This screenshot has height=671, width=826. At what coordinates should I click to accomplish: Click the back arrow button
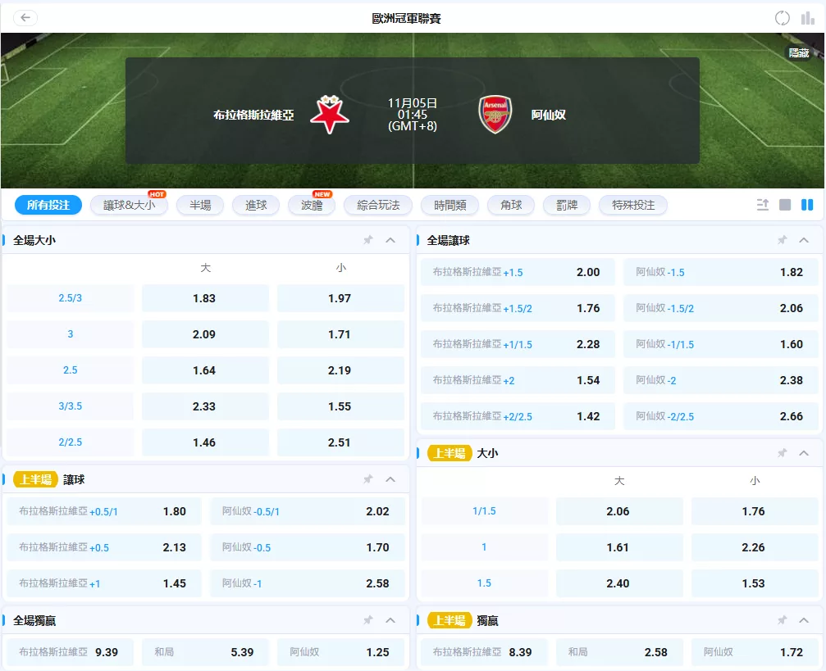[x=25, y=18]
